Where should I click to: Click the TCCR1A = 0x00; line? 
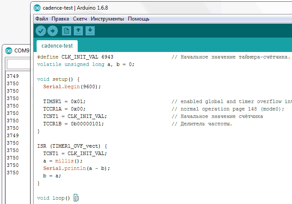pyautogui.click(x=64, y=109)
